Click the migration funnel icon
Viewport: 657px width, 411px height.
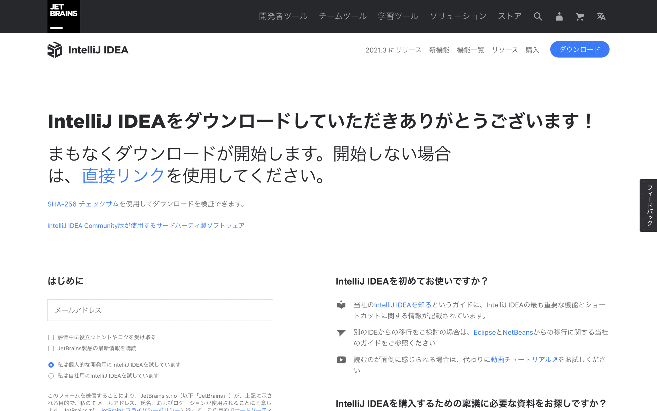(341, 333)
